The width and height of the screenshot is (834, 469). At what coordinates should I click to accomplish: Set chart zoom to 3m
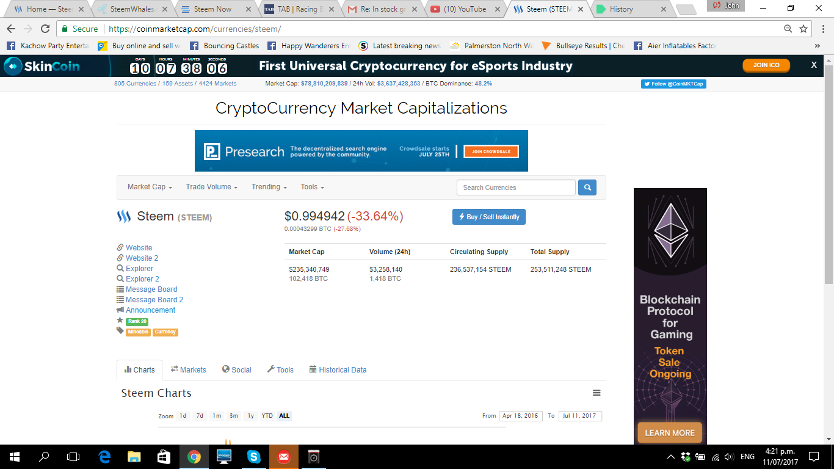234,416
